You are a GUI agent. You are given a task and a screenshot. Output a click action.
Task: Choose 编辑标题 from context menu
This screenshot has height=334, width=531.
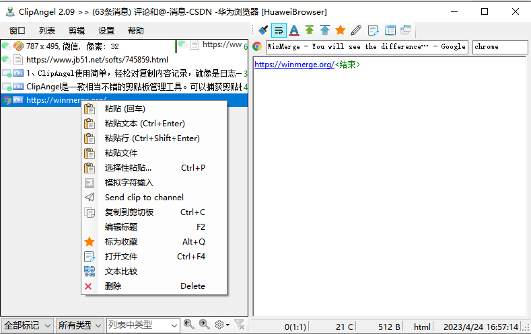pyautogui.click(x=154, y=227)
